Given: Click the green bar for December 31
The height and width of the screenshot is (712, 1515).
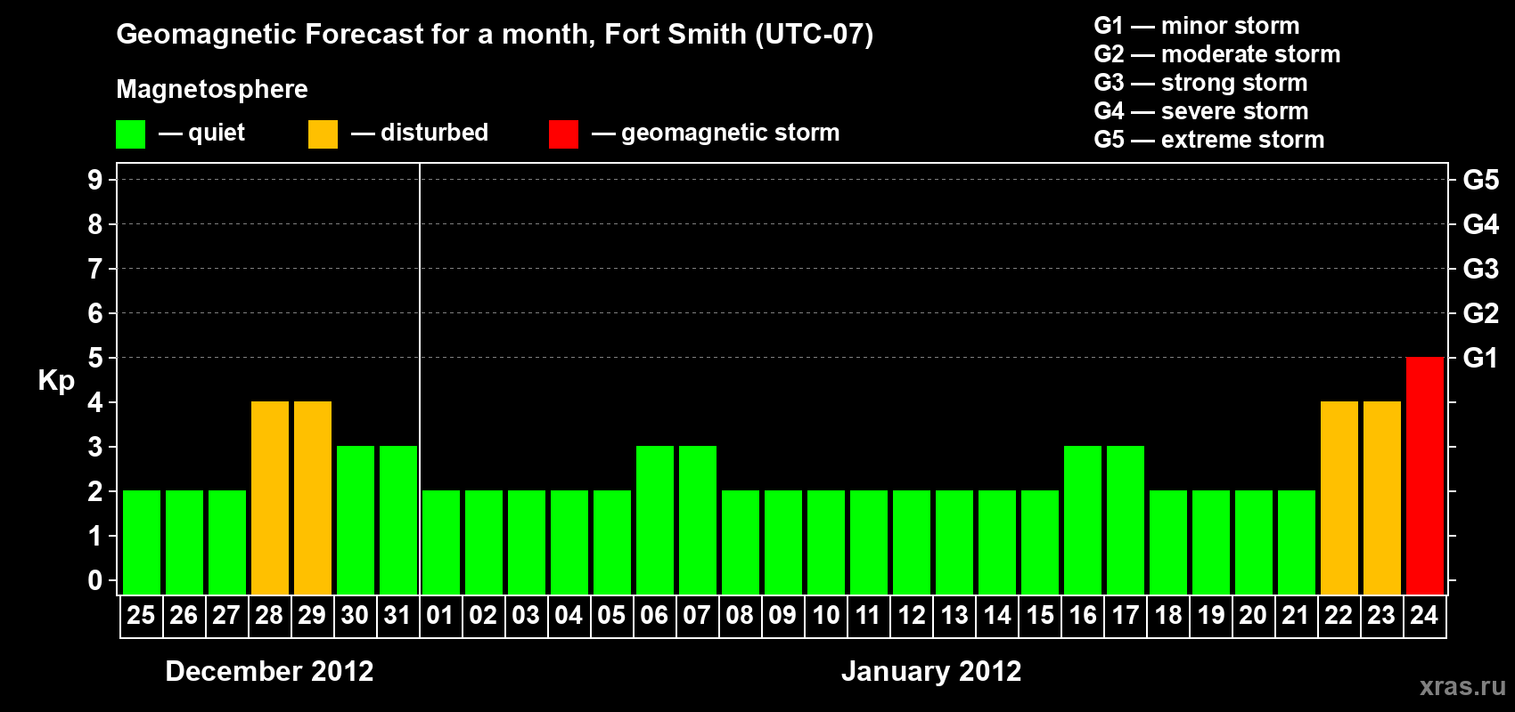Looking at the screenshot, I should point(397,520).
